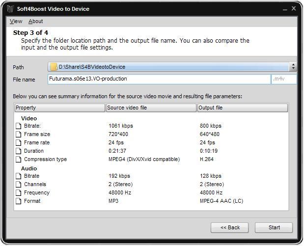
Task: Click the Frame size row icon
Action: (x=19, y=135)
